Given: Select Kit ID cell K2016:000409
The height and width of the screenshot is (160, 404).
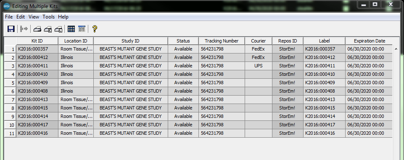Looking at the screenshot, I should [37, 83].
